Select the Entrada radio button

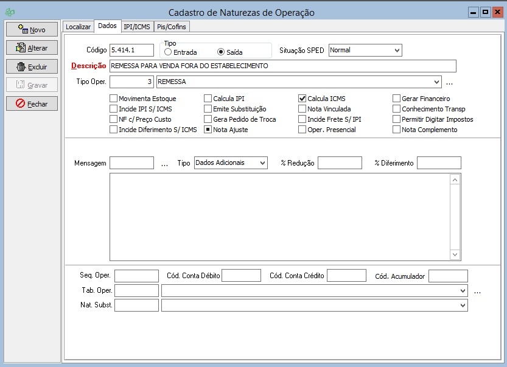click(168, 52)
